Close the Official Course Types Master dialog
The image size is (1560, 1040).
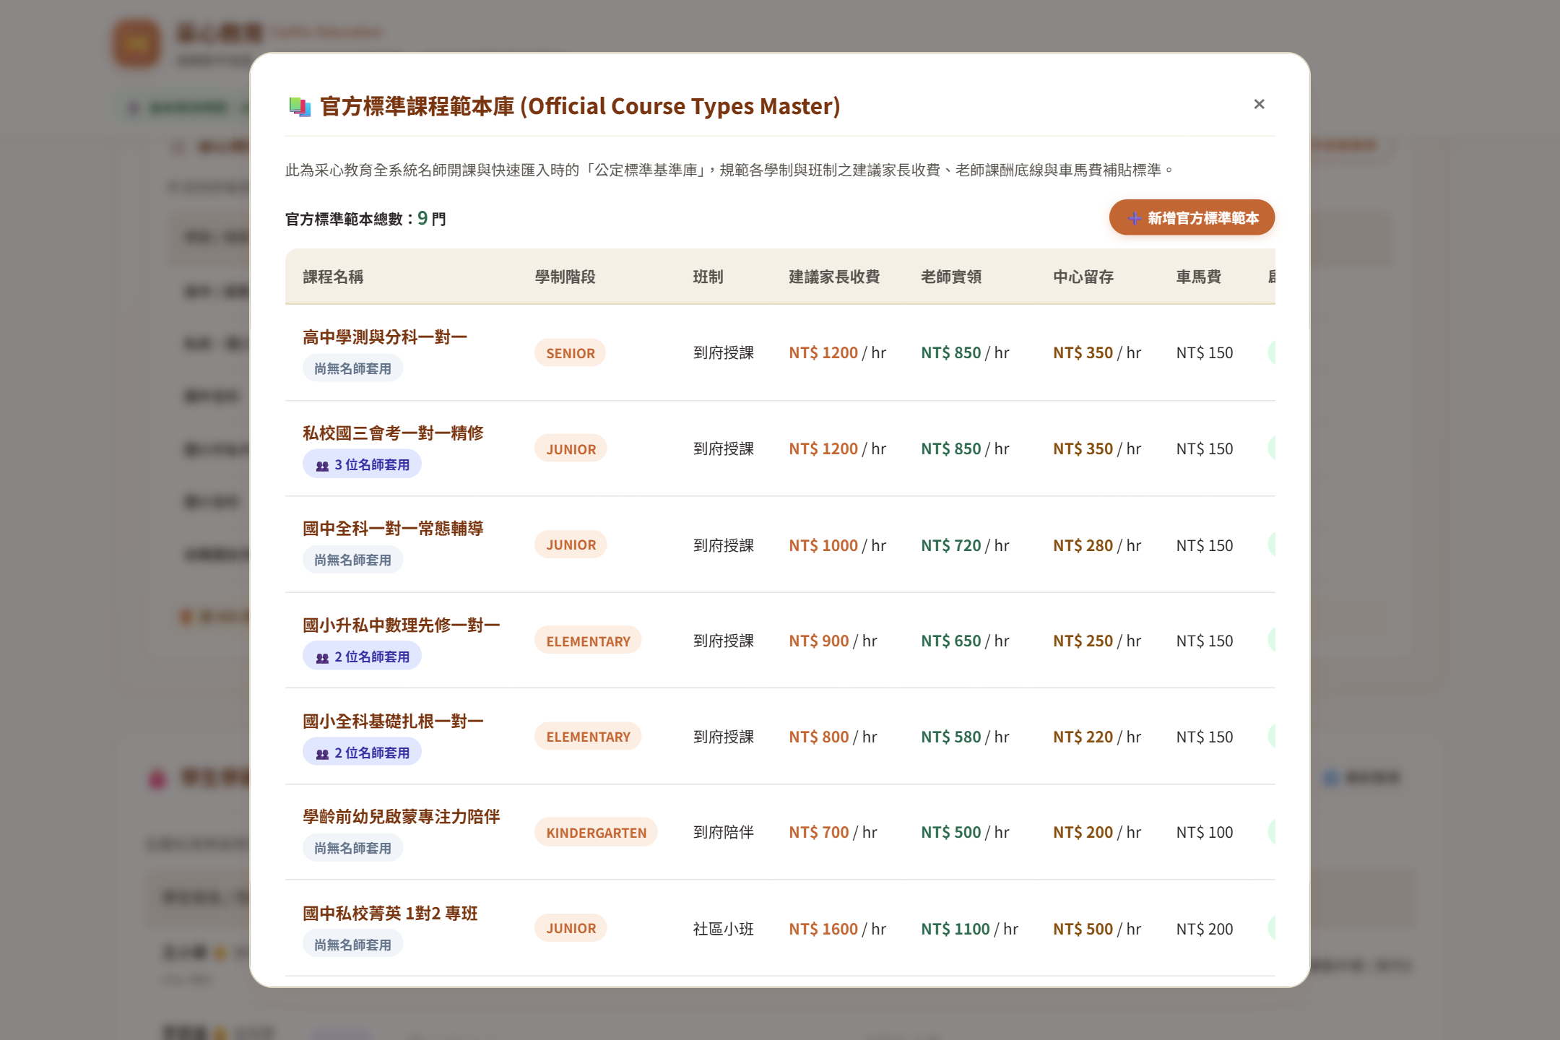(1259, 105)
